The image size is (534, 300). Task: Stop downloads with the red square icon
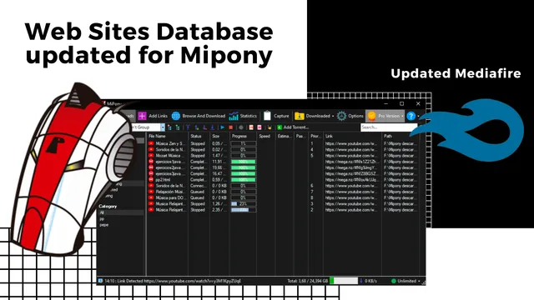pos(230,127)
